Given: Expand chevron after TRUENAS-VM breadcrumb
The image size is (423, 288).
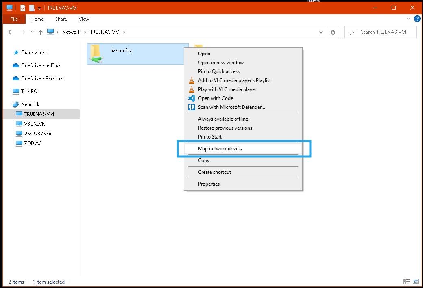Looking at the screenshot, I should [x=124, y=32].
